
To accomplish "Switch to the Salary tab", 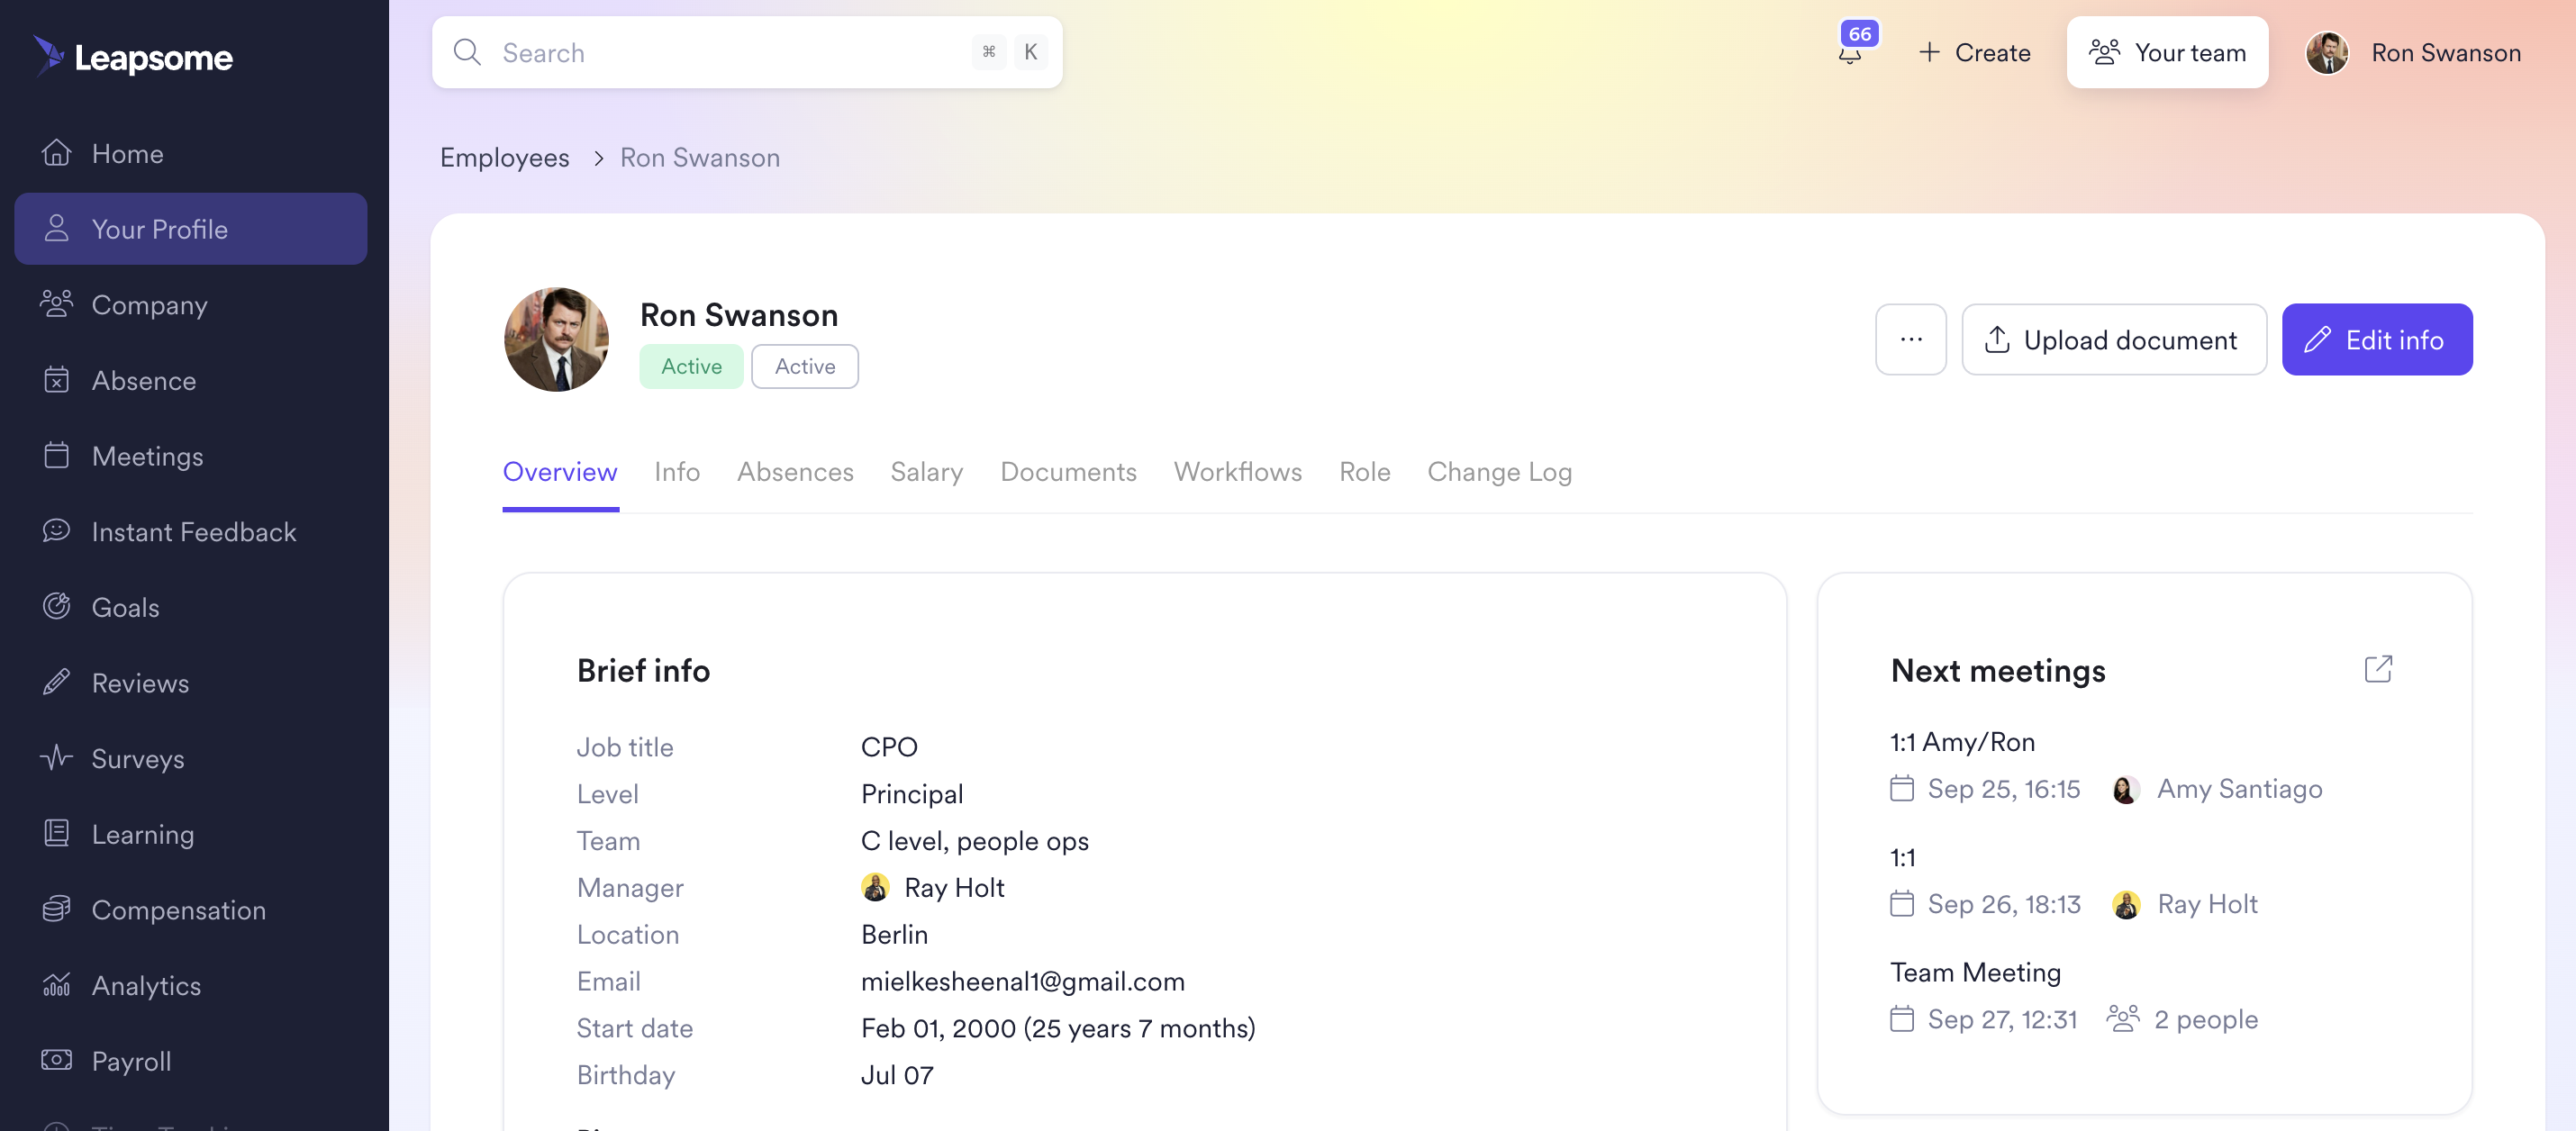I will (x=926, y=471).
